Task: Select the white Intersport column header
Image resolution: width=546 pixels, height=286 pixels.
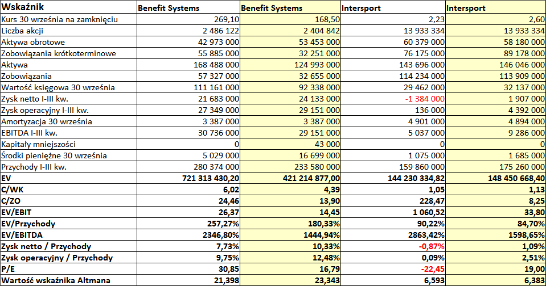Action: [393, 7]
